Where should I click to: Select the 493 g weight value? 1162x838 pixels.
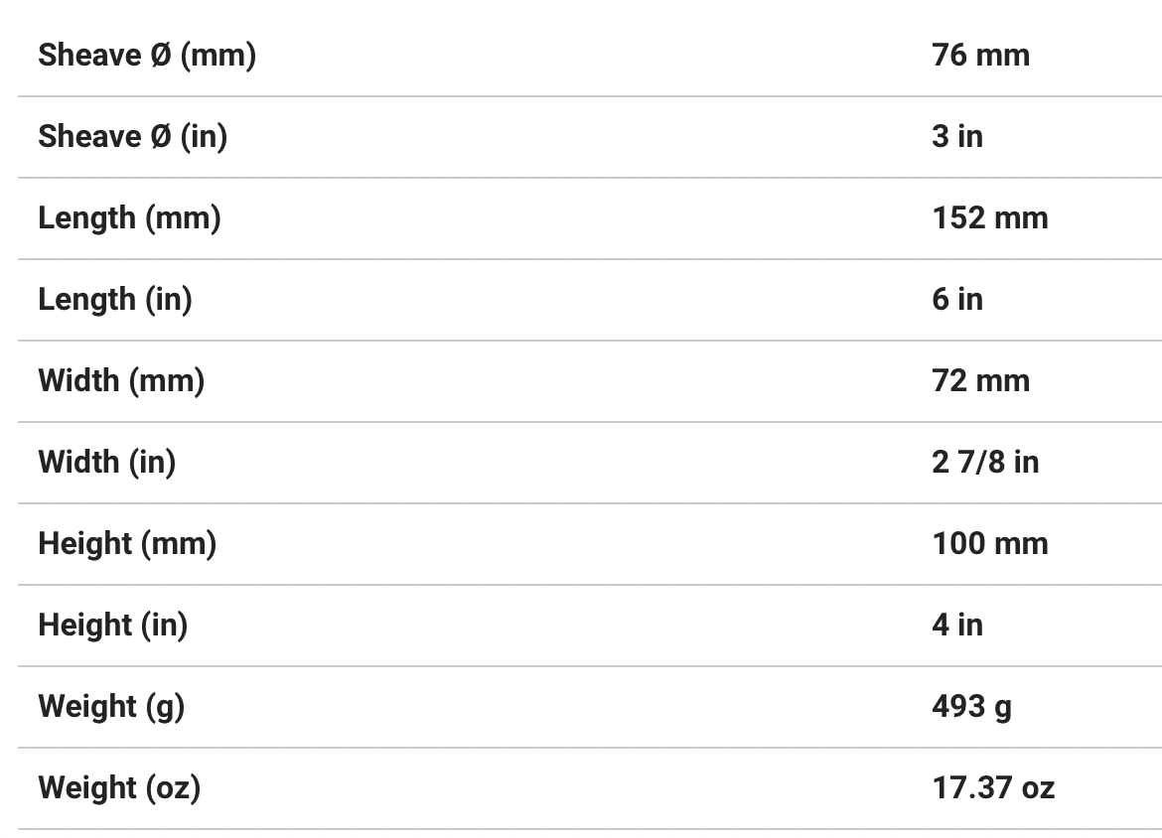point(971,707)
